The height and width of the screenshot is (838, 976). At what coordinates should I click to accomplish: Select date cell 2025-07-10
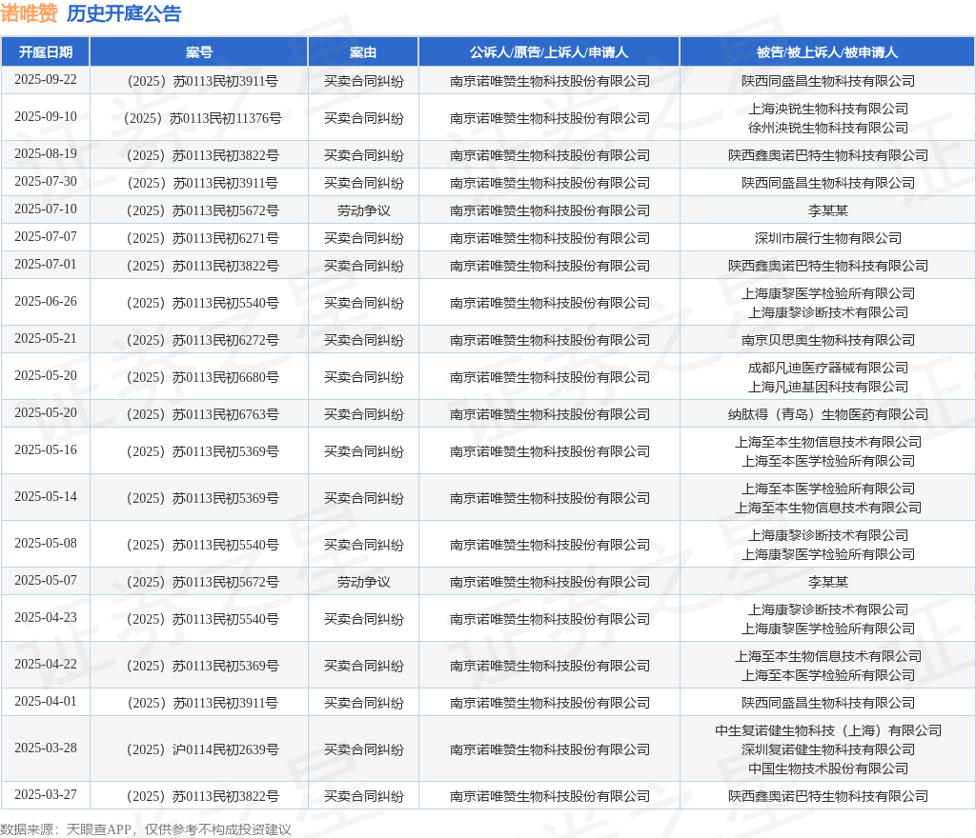click(x=46, y=209)
